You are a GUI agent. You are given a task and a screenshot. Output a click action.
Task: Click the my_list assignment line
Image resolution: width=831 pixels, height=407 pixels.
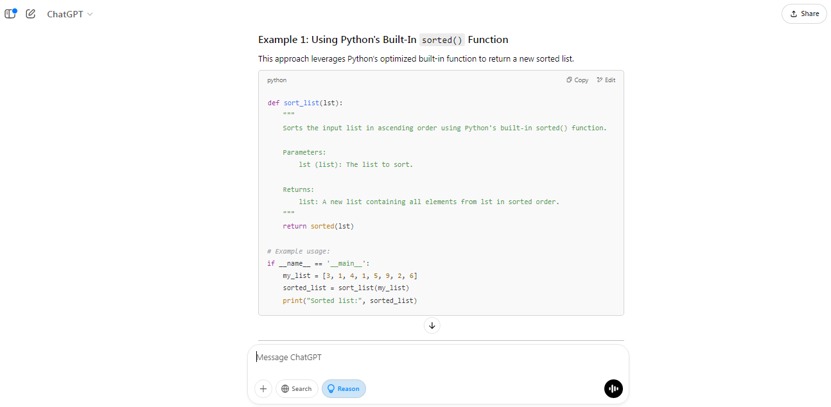click(349, 275)
